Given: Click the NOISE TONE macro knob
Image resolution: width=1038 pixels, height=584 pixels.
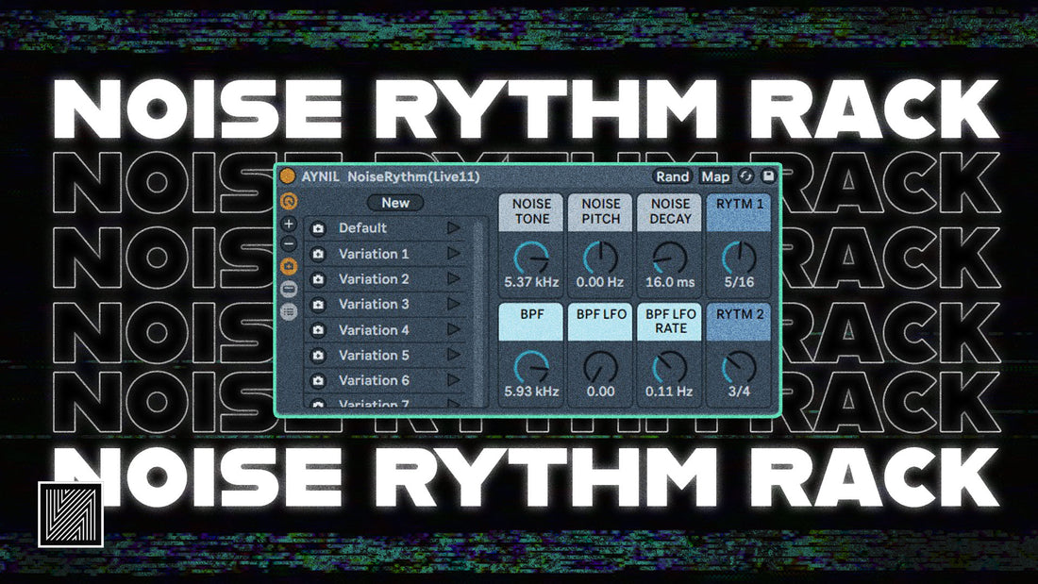Looking at the screenshot, I should point(528,256).
